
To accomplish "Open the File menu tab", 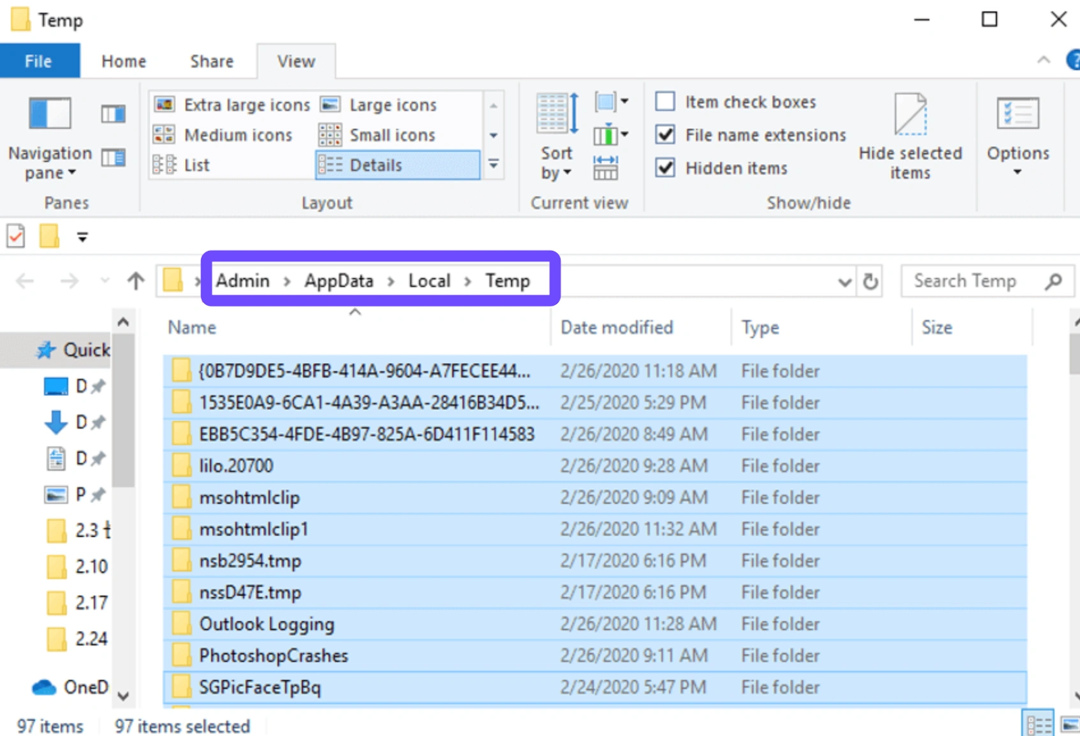I will coord(38,61).
